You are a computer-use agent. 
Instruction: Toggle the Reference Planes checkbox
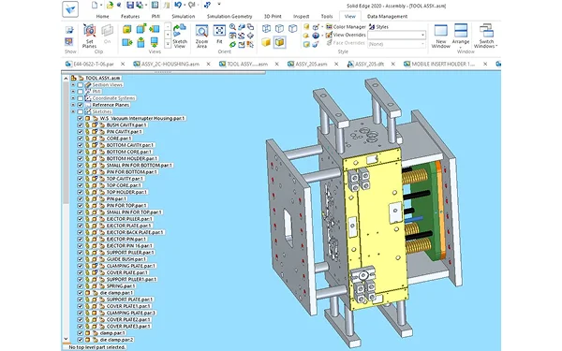tap(81, 105)
